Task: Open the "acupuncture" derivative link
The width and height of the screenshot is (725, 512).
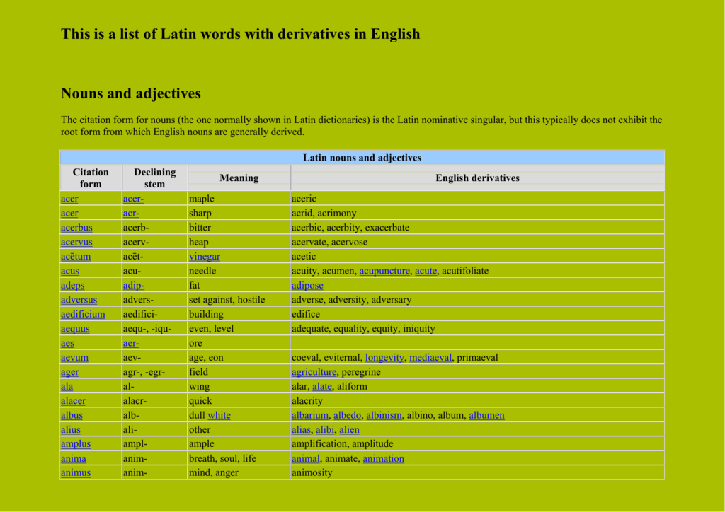Action: coord(386,270)
